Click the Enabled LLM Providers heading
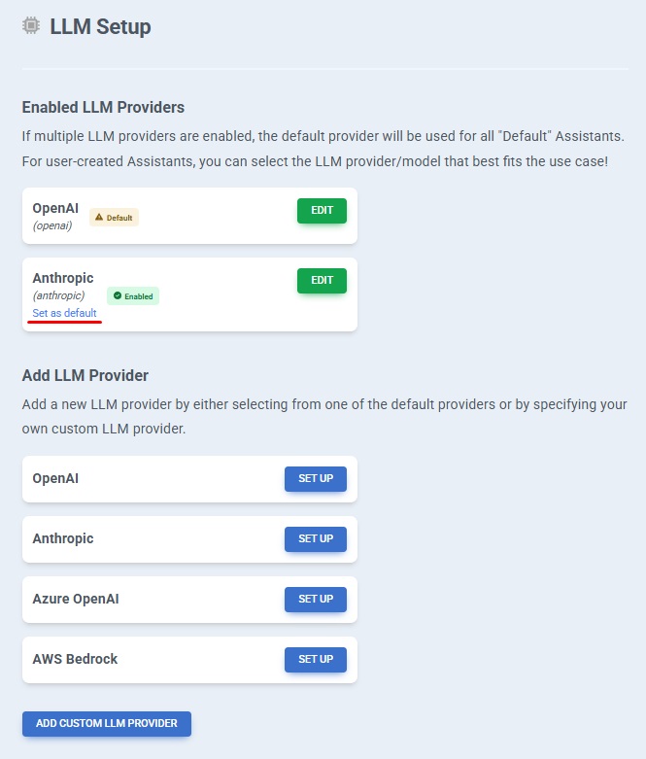646x759 pixels. 103,108
